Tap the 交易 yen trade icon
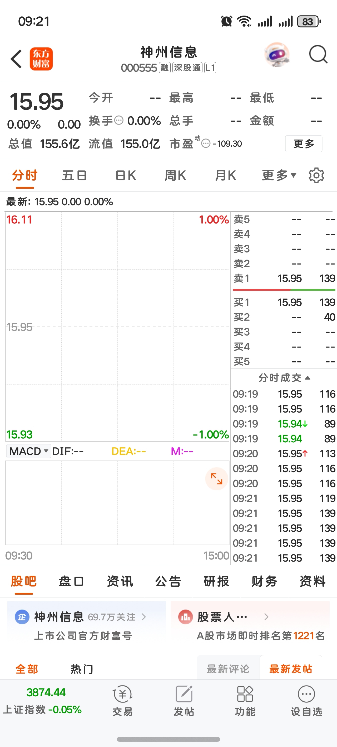 tap(122, 694)
